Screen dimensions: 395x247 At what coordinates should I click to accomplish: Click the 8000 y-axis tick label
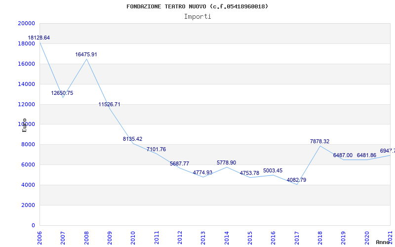[x=28, y=144]
